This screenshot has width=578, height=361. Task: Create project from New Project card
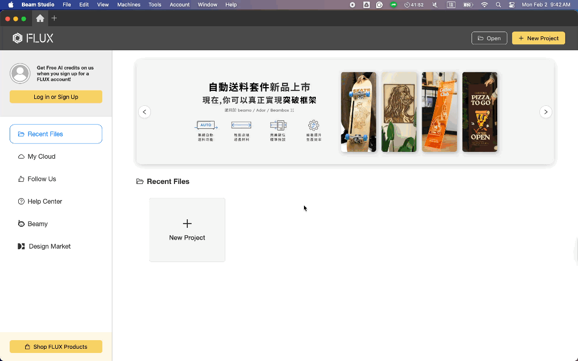[187, 230]
